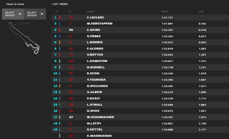Click Norris's orange team color bar
Image resolution: width=229 pixels, height=139 pixels.
(60, 42)
